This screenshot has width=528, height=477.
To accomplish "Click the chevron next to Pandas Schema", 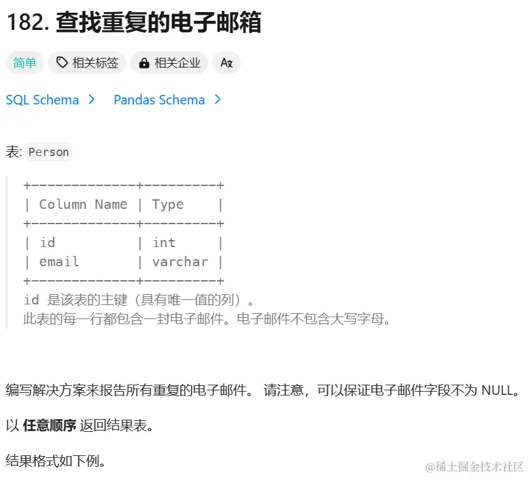I will coord(218,99).
